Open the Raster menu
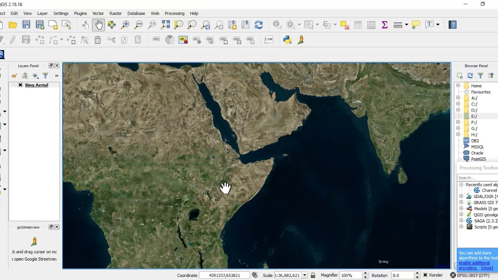 click(116, 13)
